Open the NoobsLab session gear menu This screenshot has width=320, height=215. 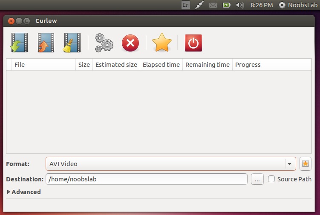298,5
